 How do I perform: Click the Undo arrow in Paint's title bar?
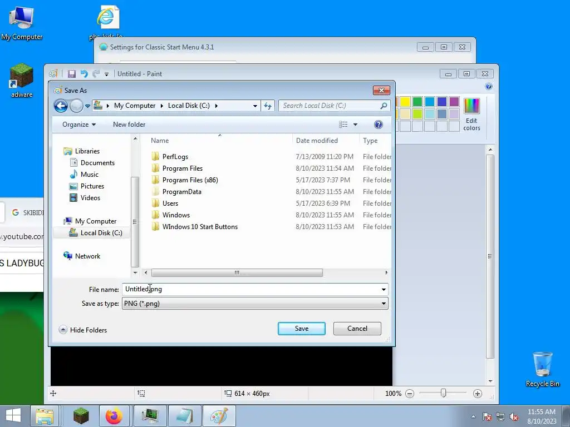[84, 74]
